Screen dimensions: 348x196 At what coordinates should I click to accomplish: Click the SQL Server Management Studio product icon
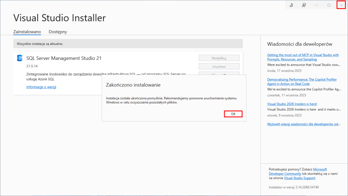(x=20, y=58)
